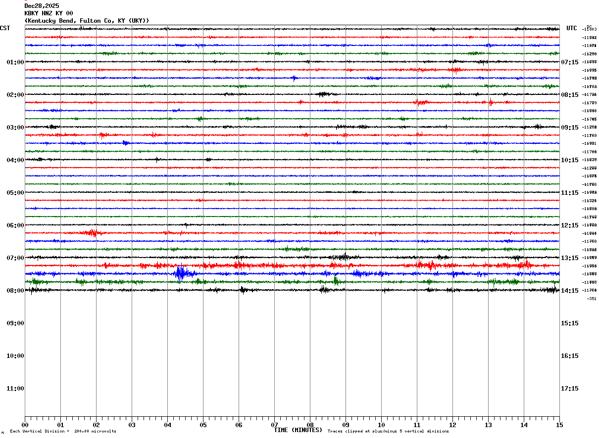Click the 07:15 UTC time label
The image size is (599, 438).
tap(570, 62)
